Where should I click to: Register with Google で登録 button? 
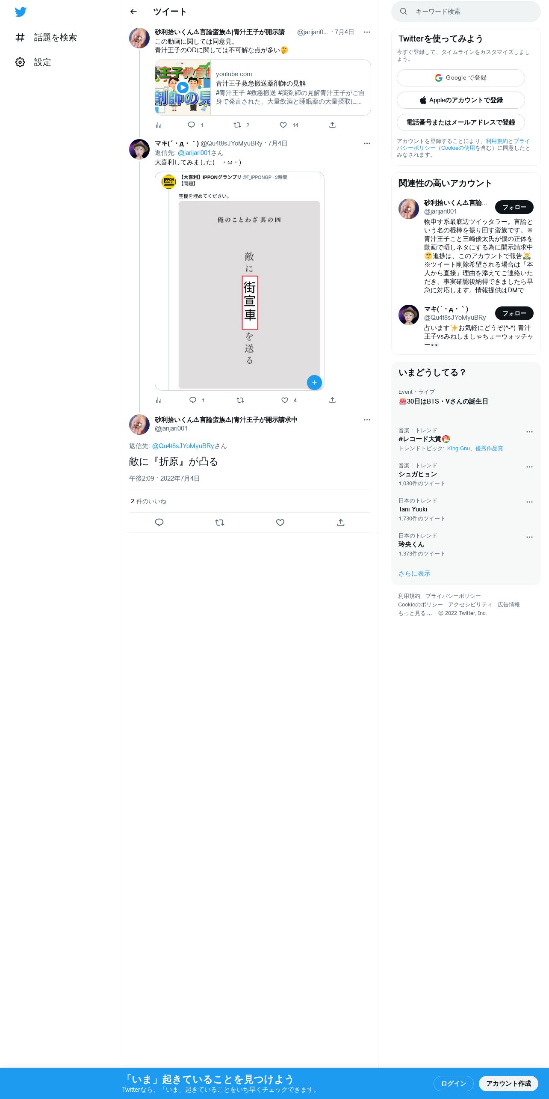pyautogui.click(x=460, y=78)
